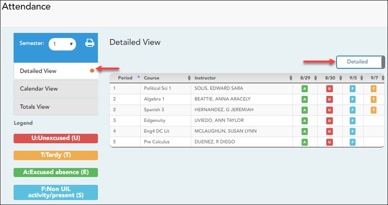Click the printer icon

click(x=90, y=43)
